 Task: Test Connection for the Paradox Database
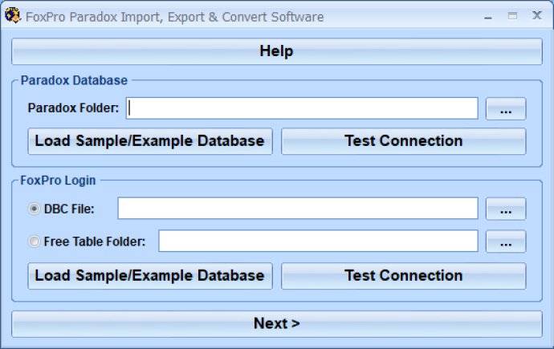tap(404, 141)
